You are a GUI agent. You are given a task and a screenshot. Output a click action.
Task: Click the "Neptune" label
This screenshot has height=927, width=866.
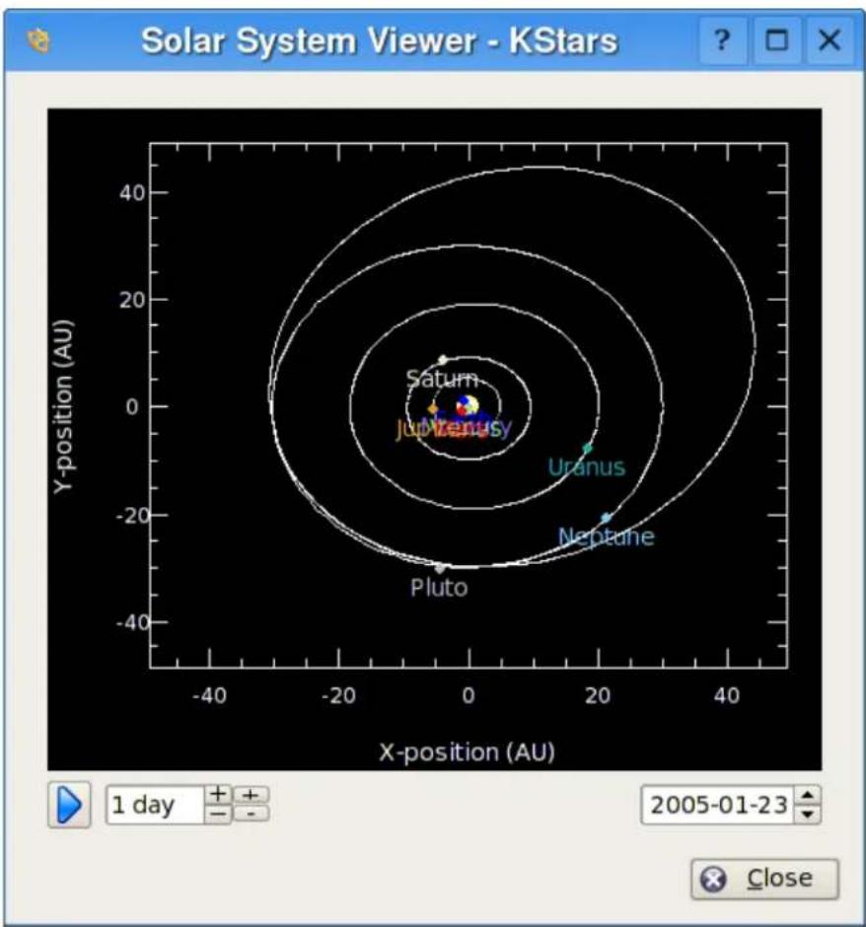tap(607, 536)
